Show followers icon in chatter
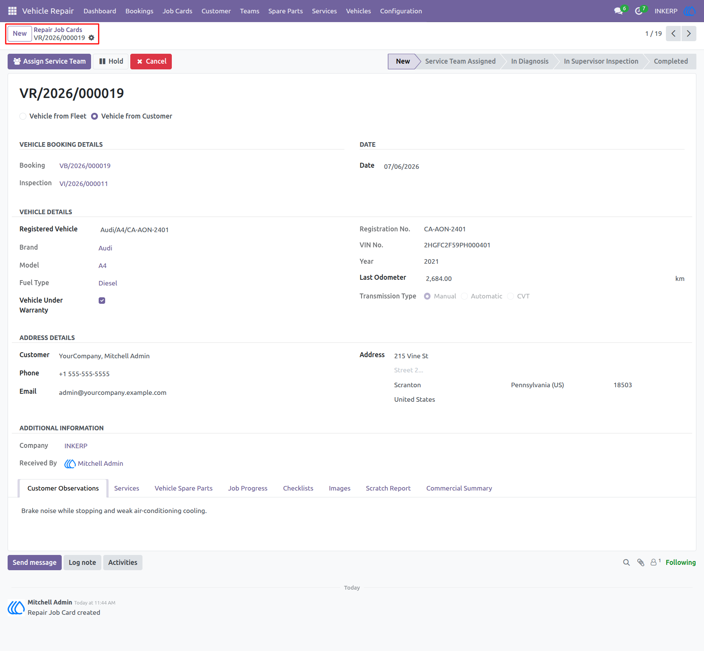Viewport: 704px width, 651px height. [655, 562]
